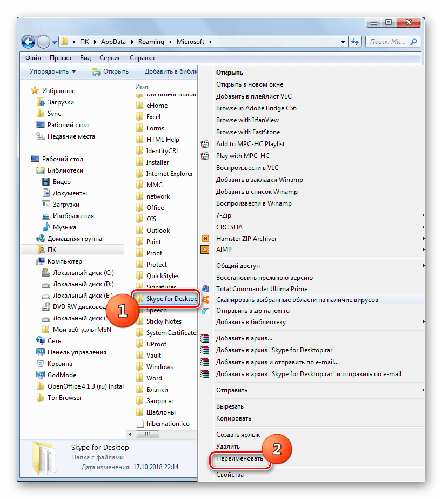Click the search field magnifier icon
Screen dimensions: 442x499
(x=413, y=42)
